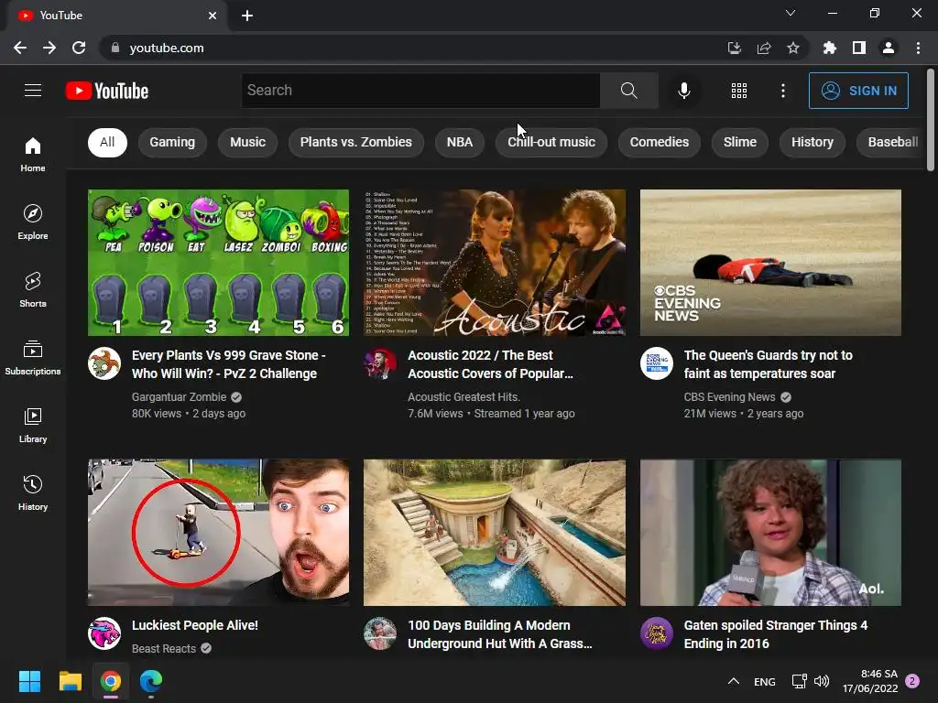Play the underground hut pool thumbnail
This screenshot has height=703, width=938.
click(495, 533)
